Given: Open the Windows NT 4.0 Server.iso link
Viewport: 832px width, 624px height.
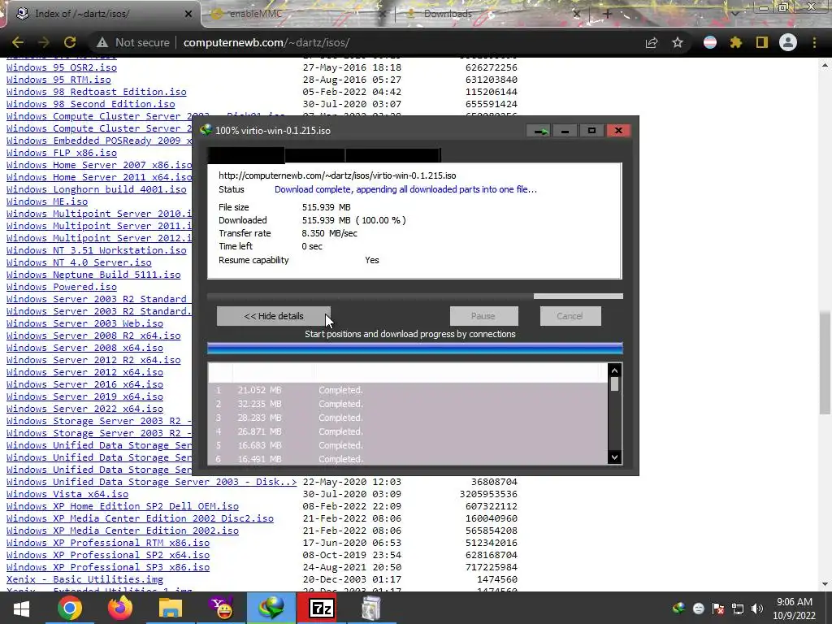Looking at the screenshot, I should coord(79,262).
